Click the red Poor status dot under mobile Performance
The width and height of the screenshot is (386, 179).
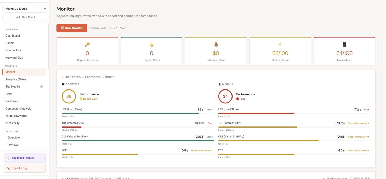click(238, 99)
